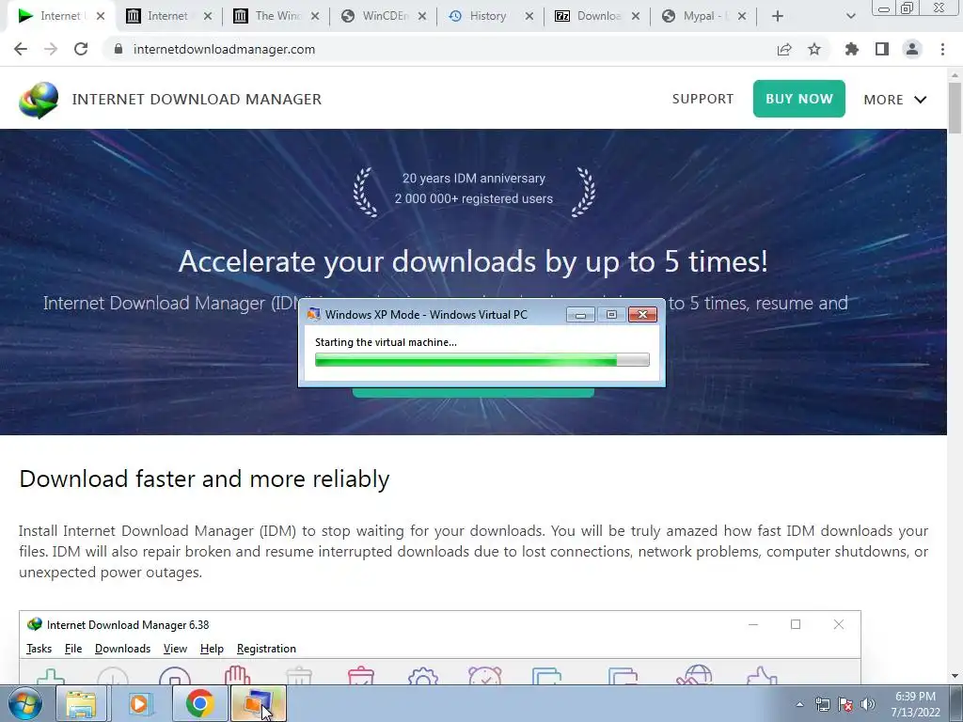Close the Mypal tab
The height and width of the screenshot is (722, 963).
tap(742, 17)
